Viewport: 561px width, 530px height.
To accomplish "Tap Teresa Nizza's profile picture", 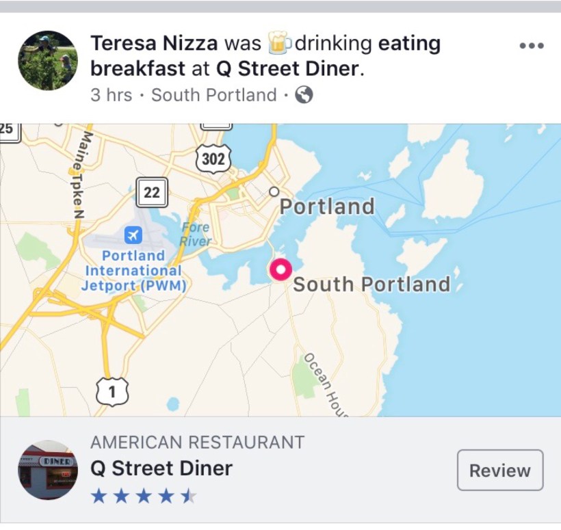I will point(47,60).
